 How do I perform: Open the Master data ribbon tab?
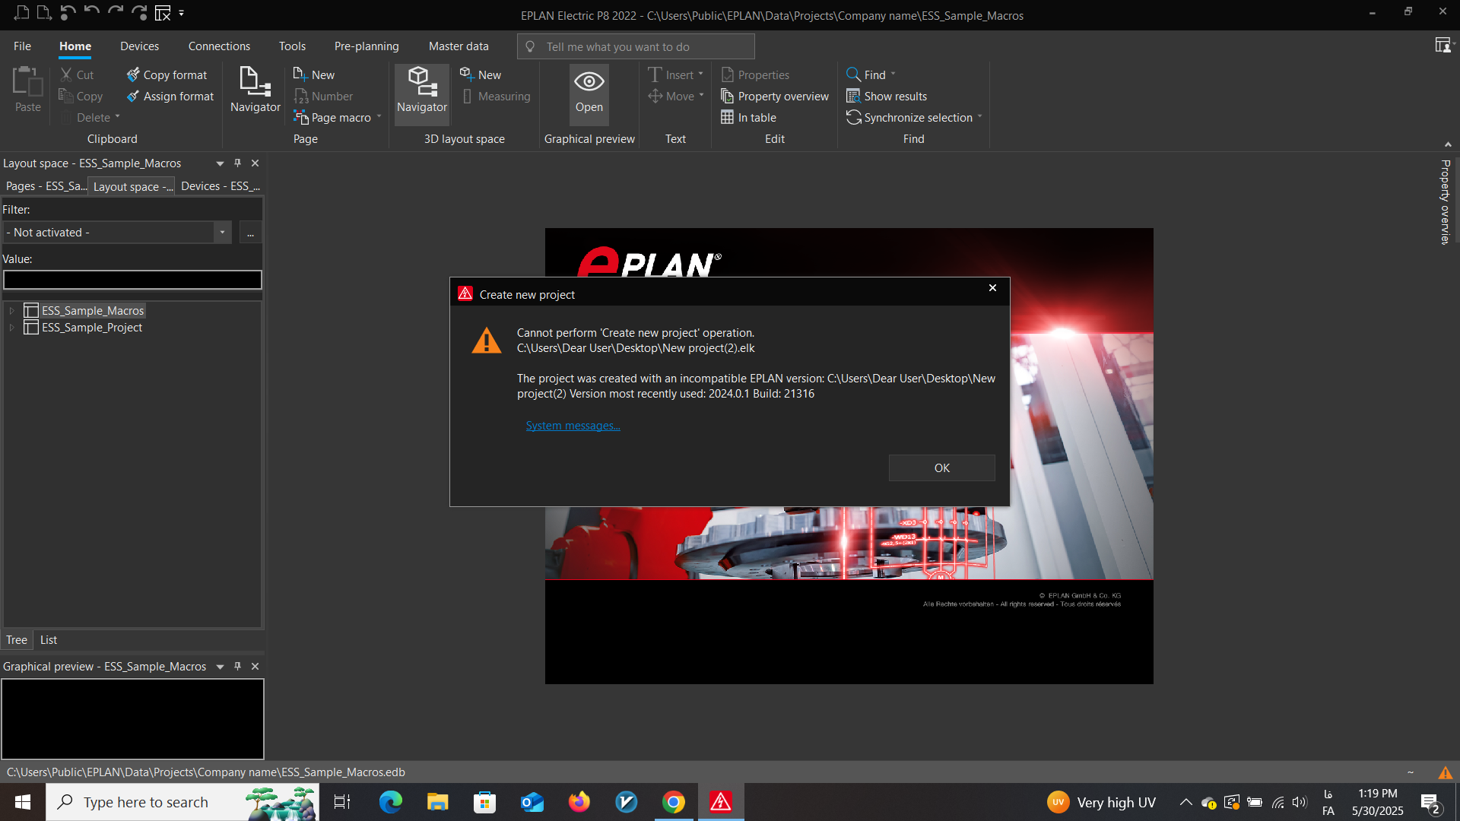459,46
